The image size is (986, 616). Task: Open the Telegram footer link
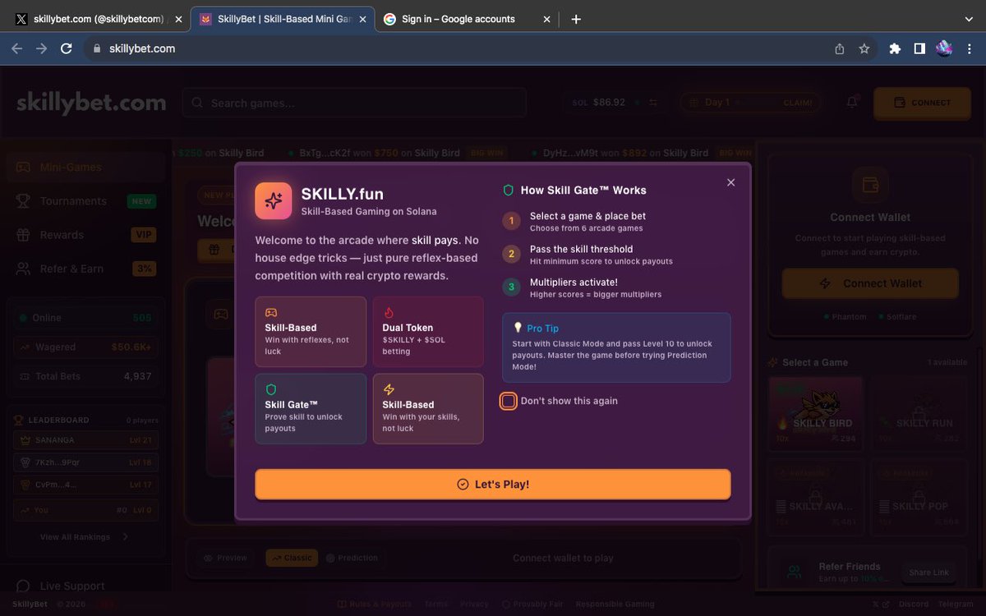[956, 605]
